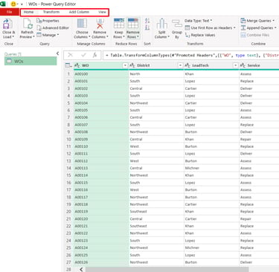The width and height of the screenshot is (279, 272).
Task: Click the LeadTech column data type icon
Action: pos(187,65)
